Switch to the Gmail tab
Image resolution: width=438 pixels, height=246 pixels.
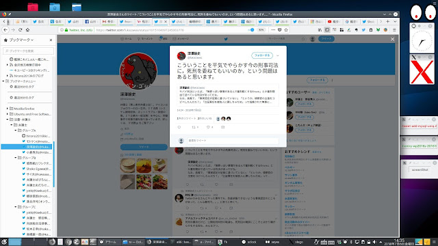tap(108, 21)
